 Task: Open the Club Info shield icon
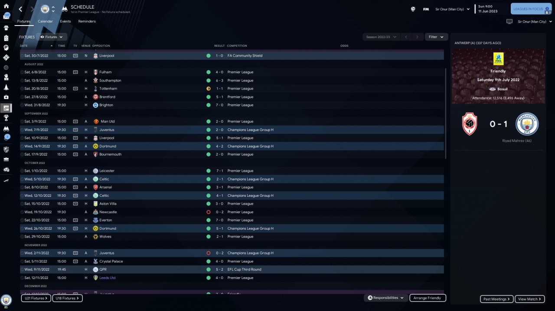(x=6, y=150)
